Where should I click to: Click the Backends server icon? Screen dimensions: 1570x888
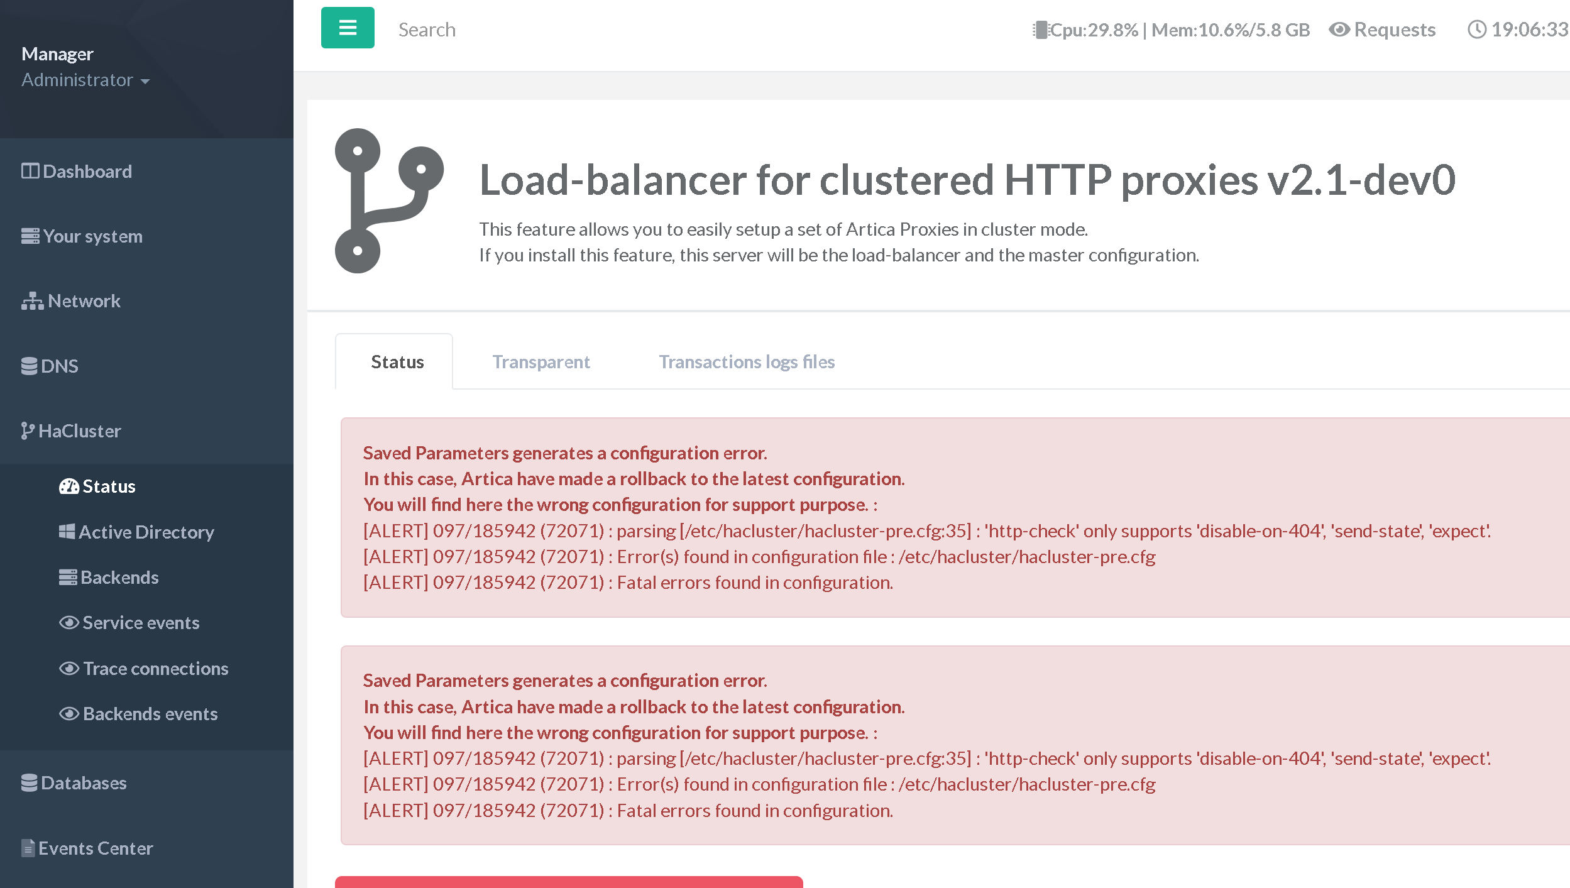coord(68,578)
